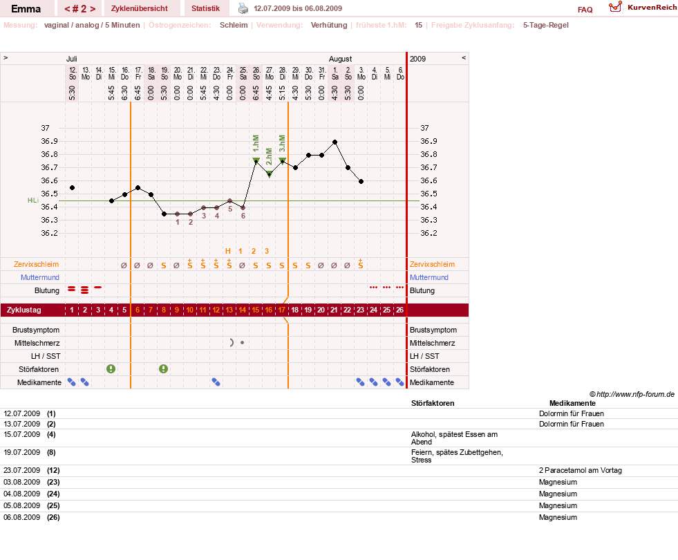Click 'Dolormin für Frauen' entry for 12.07.2009

[571, 413]
